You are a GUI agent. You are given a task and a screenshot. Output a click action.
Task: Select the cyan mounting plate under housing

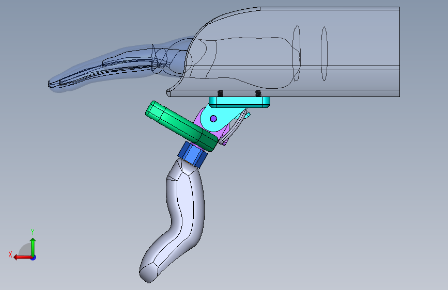tap(239, 102)
